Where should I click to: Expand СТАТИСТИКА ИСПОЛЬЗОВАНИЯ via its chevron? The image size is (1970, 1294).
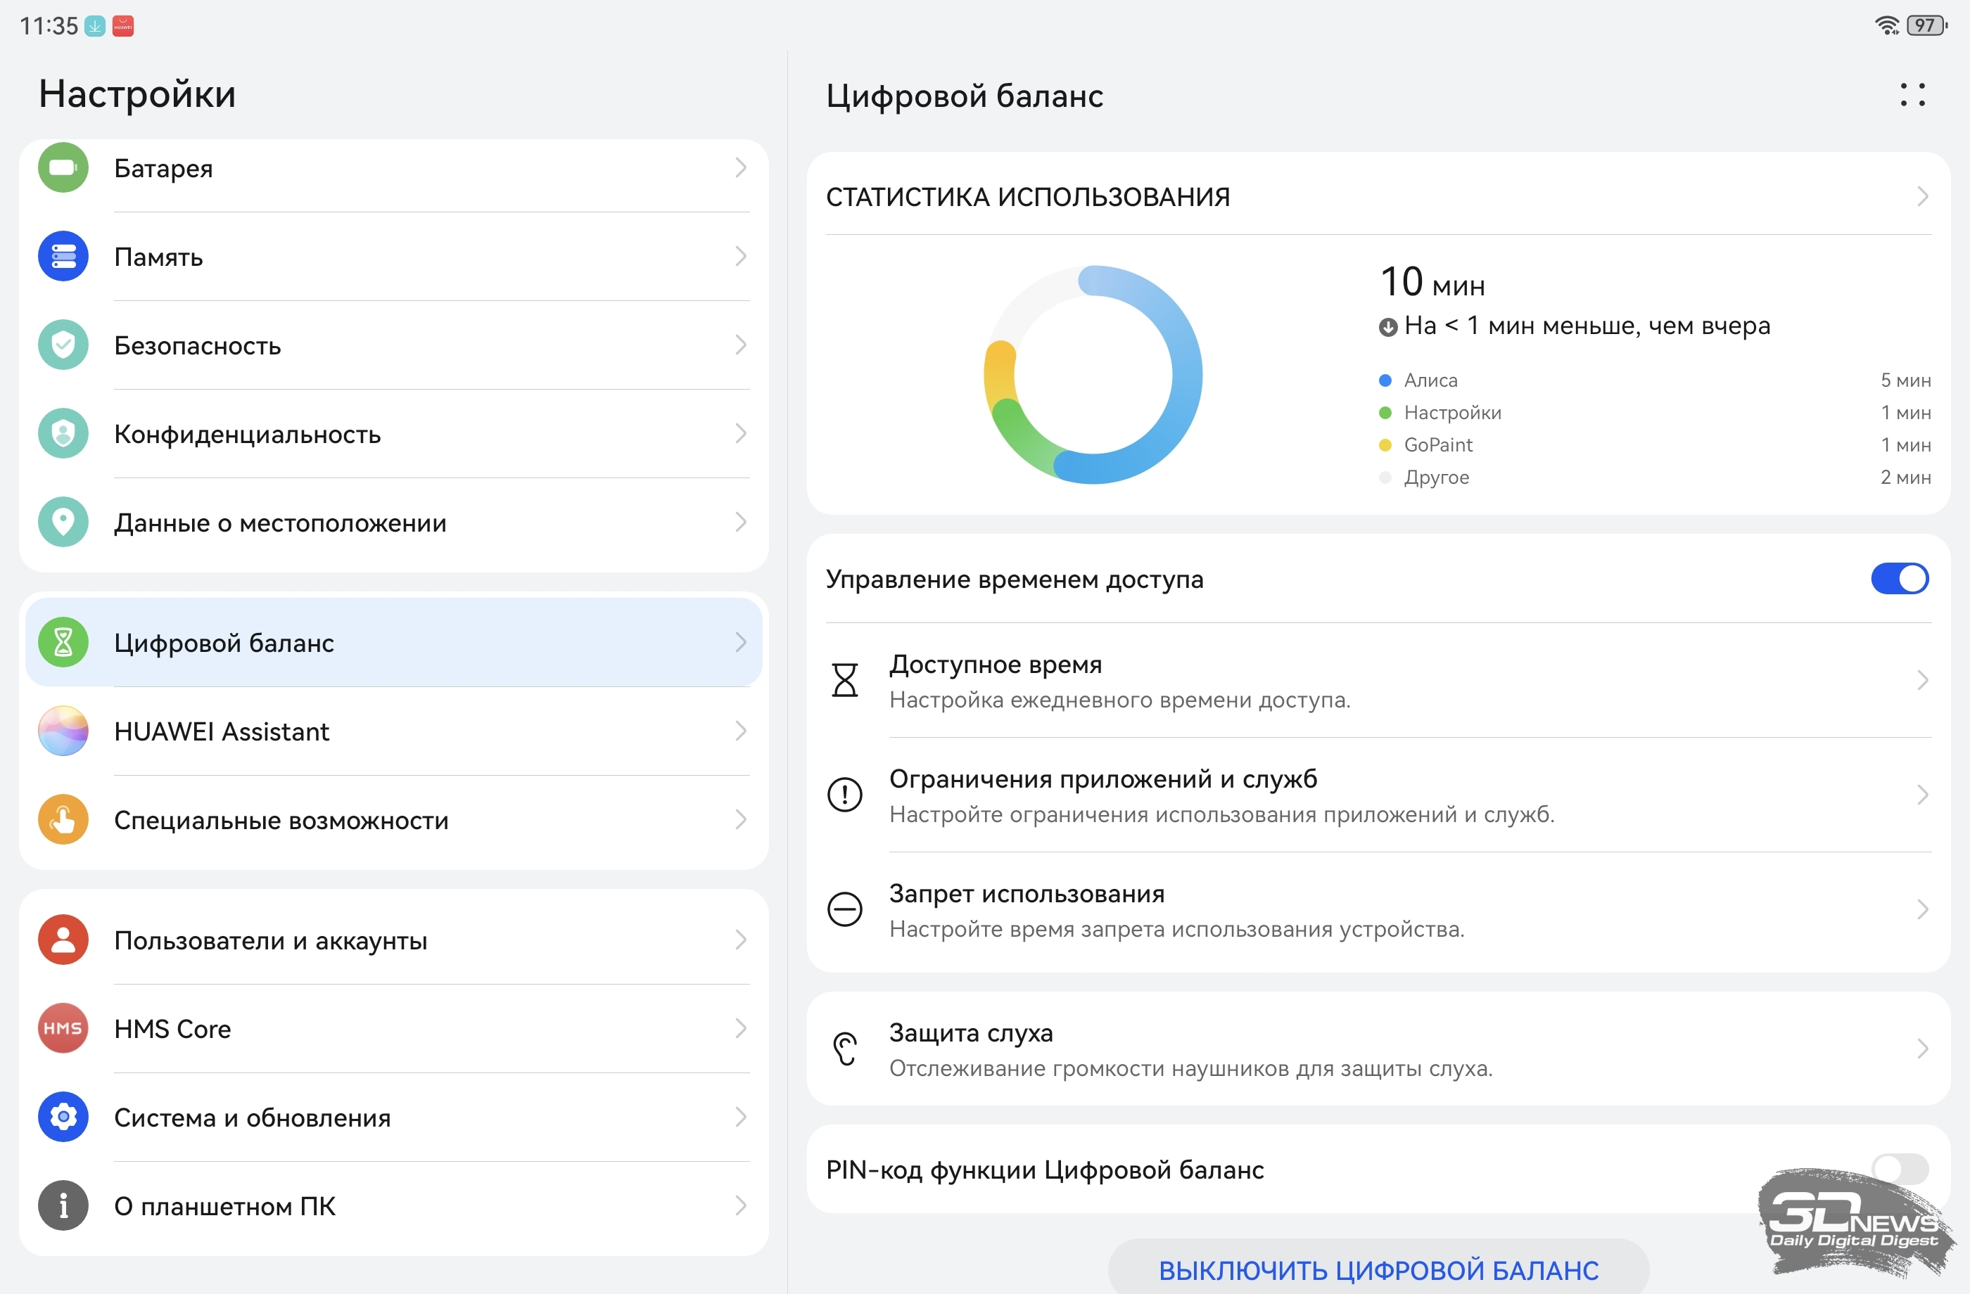[1922, 197]
